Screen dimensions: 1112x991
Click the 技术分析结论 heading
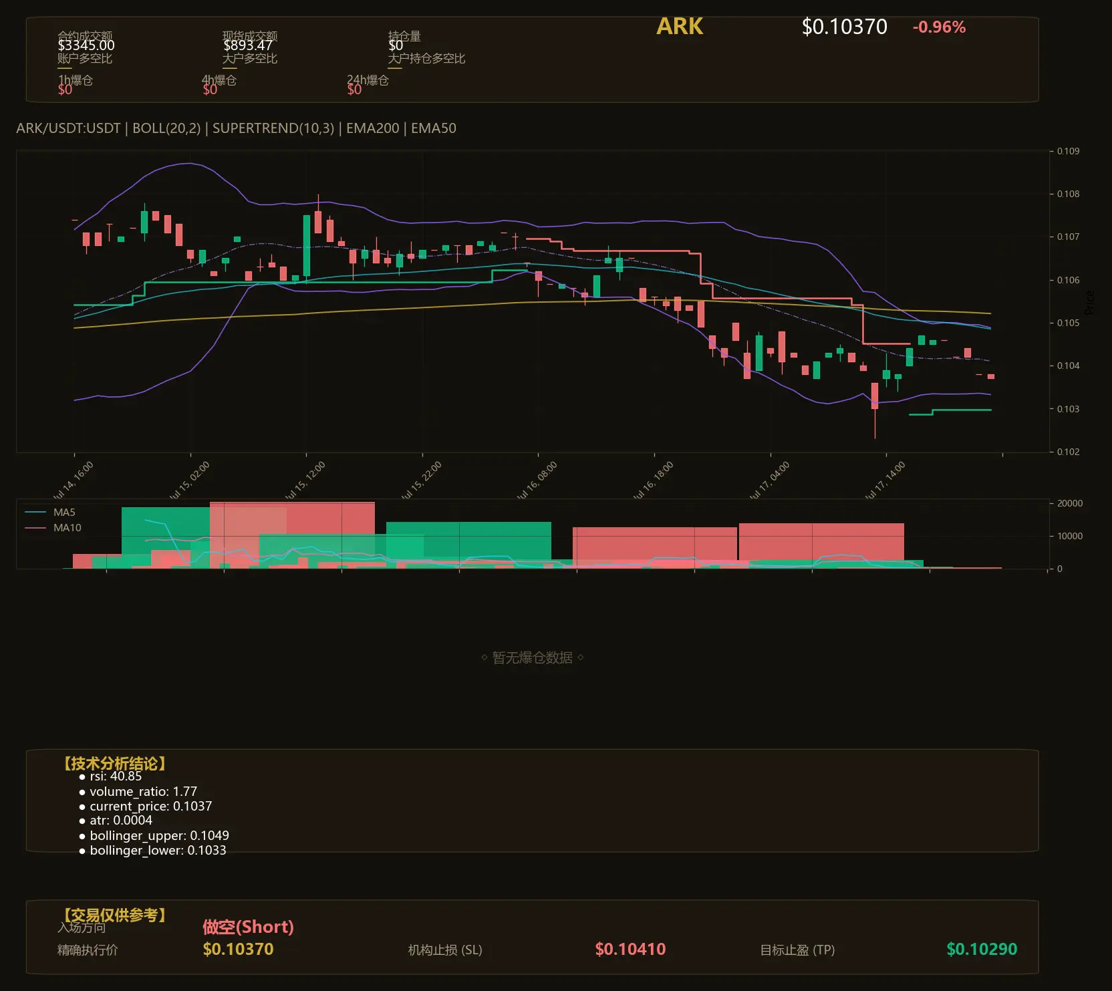click(114, 764)
